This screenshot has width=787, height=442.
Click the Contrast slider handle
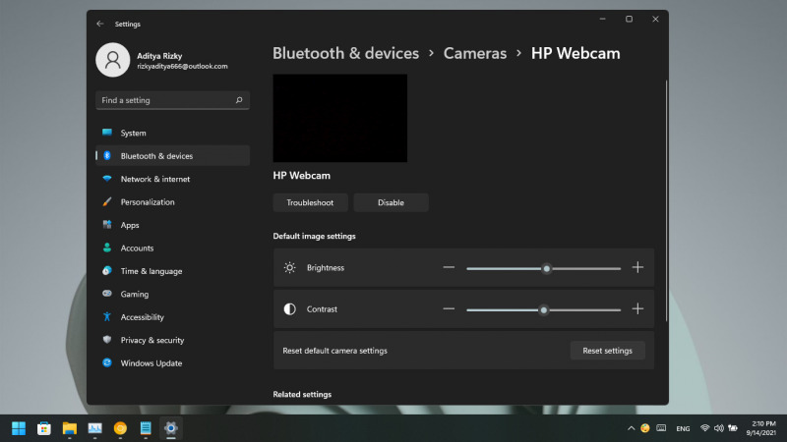point(544,310)
